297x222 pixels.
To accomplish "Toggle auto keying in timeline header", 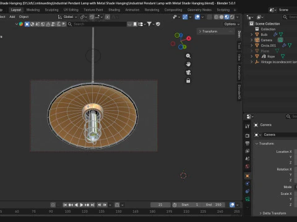I will coord(53,205).
